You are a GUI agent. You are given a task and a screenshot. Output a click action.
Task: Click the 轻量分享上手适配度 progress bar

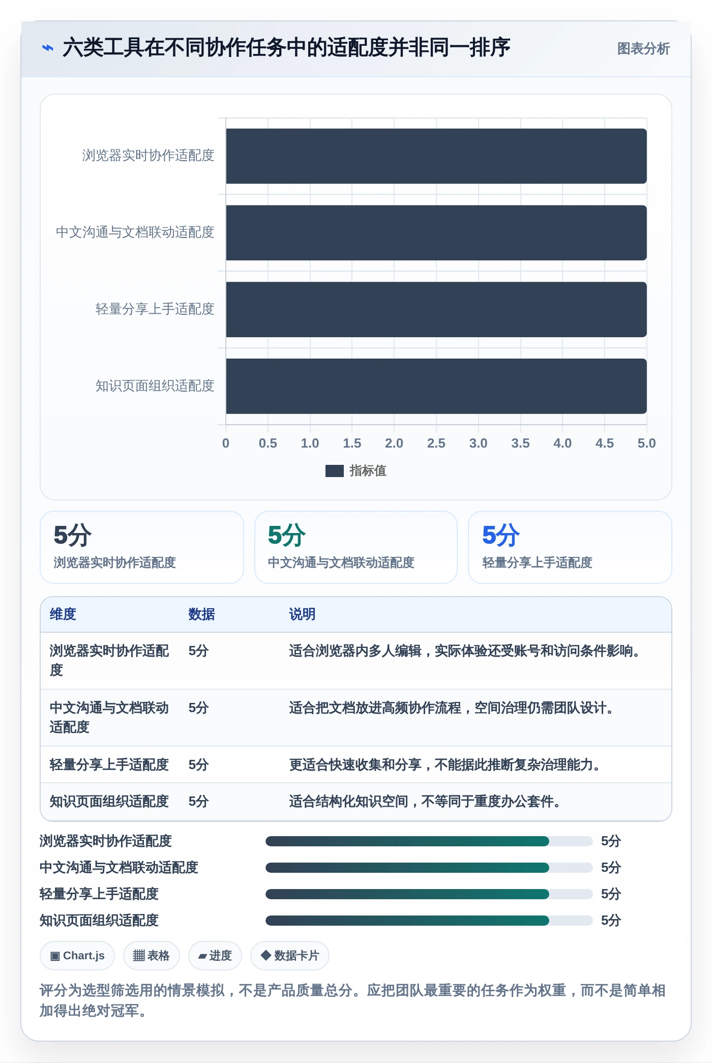point(429,894)
